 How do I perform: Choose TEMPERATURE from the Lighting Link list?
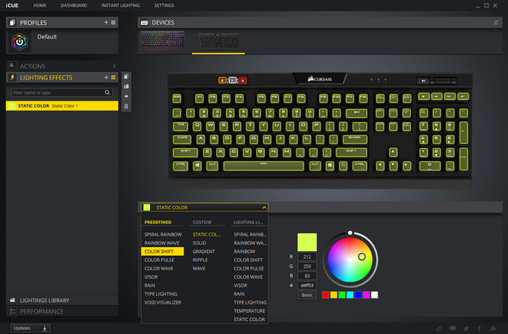click(249, 311)
